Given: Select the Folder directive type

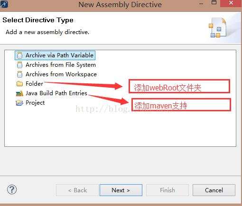Looking at the screenshot, I should [x=34, y=84].
